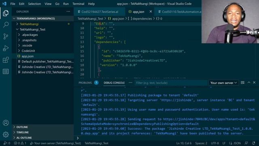Open the Run and Debug view
Viewport: 259px width, 146px height.
[x=6, y=48]
